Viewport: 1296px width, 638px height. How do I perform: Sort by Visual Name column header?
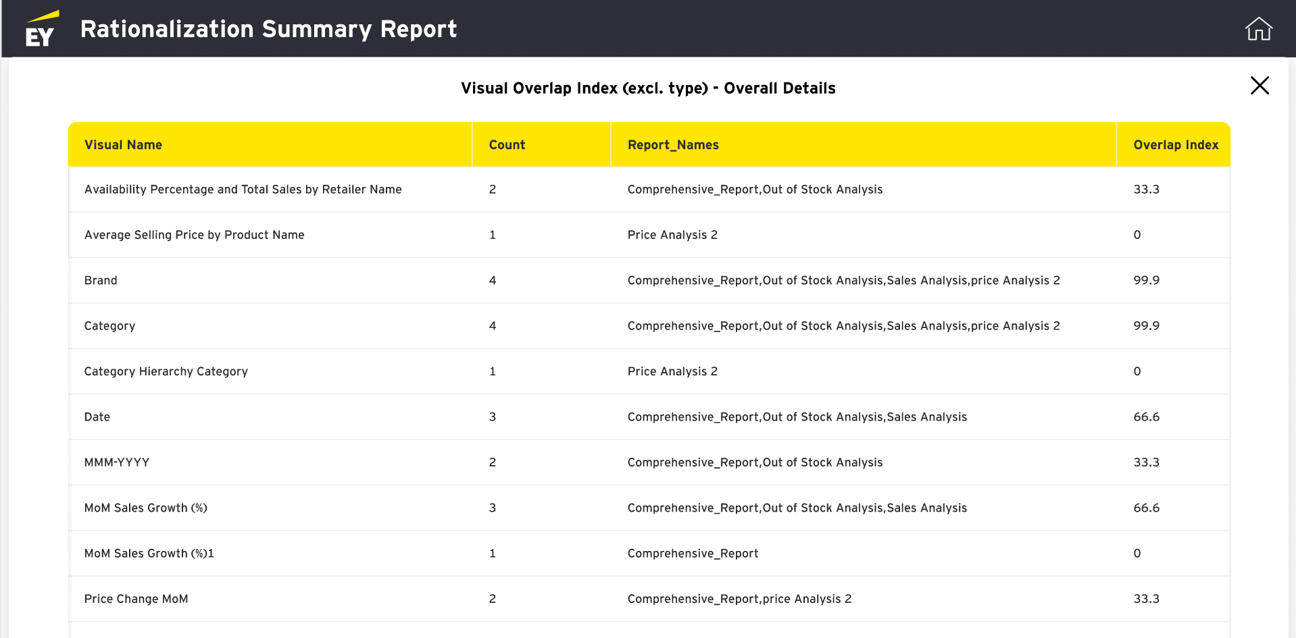pyautogui.click(x=123, y=145)
